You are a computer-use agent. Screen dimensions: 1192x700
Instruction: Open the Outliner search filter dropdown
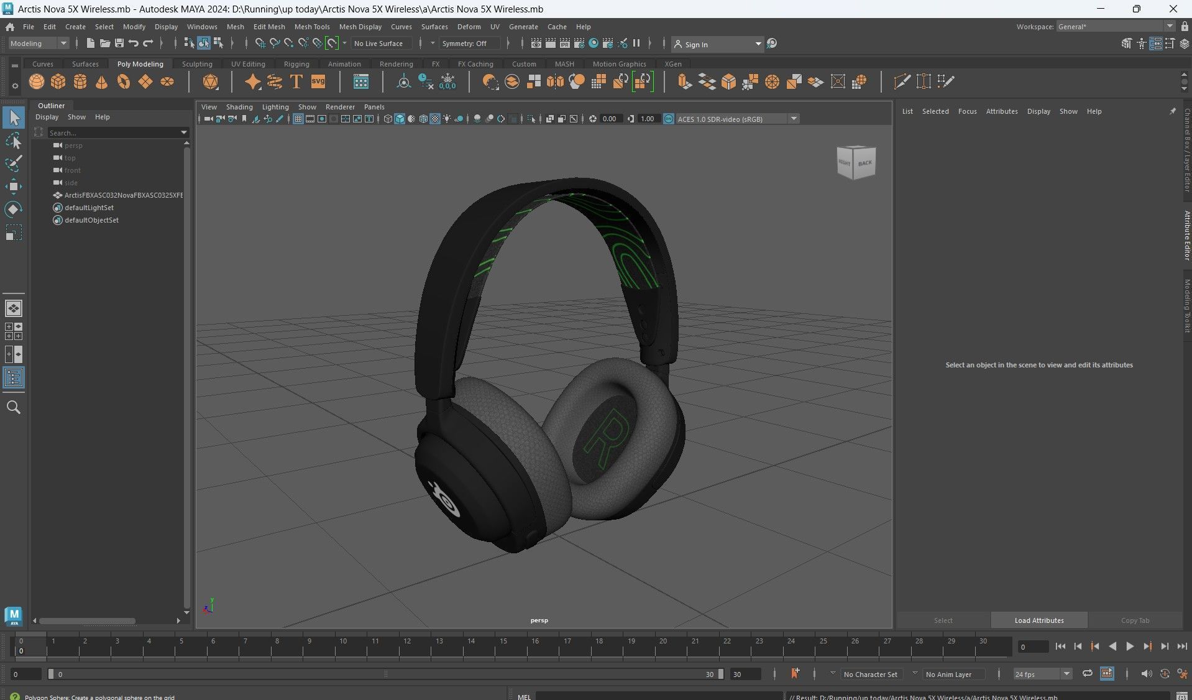(x=184, y=132)
